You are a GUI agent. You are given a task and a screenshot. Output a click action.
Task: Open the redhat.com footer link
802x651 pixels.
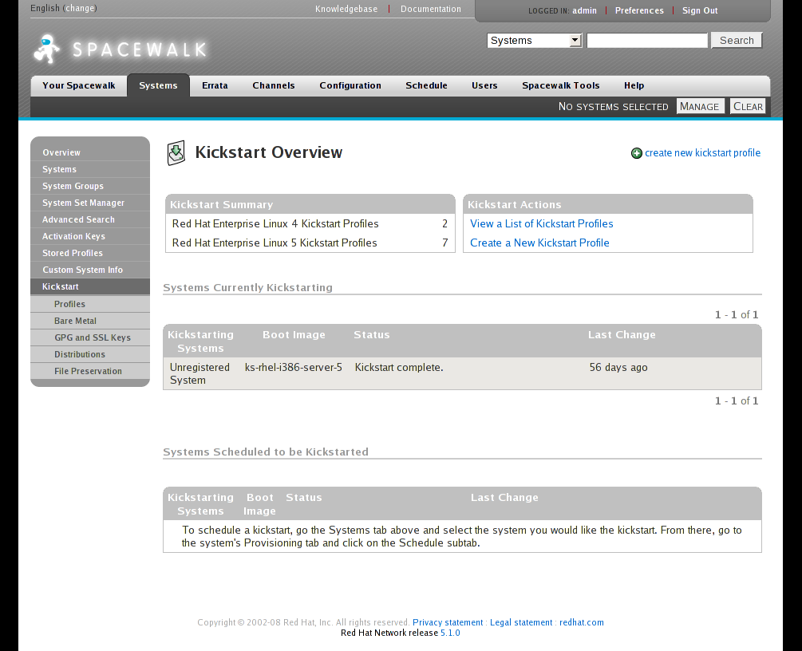coord(582,622)
